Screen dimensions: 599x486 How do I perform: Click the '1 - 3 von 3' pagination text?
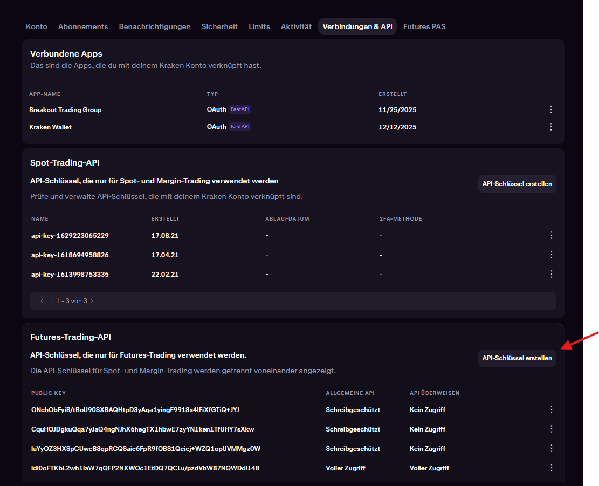click(x=71, y=301)
